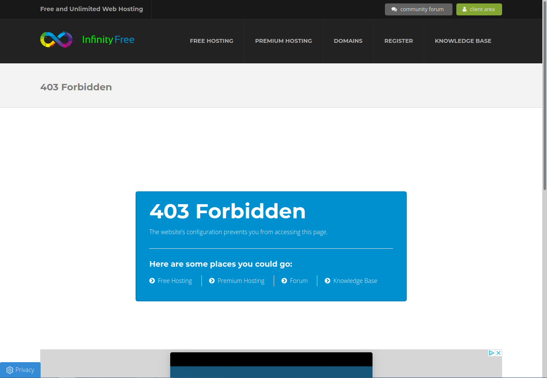This screenshot has width=547, height=378.
Task: Click the speech bubble icon on community forum
Action: pos(394,9)
